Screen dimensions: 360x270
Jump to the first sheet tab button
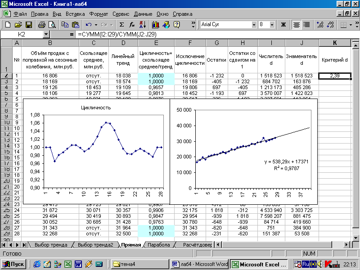click(4, 245)
